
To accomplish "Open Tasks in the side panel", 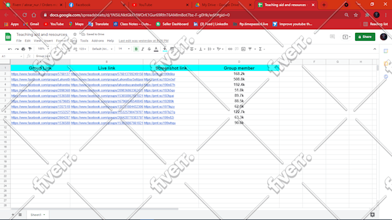I will pos(386,77).
